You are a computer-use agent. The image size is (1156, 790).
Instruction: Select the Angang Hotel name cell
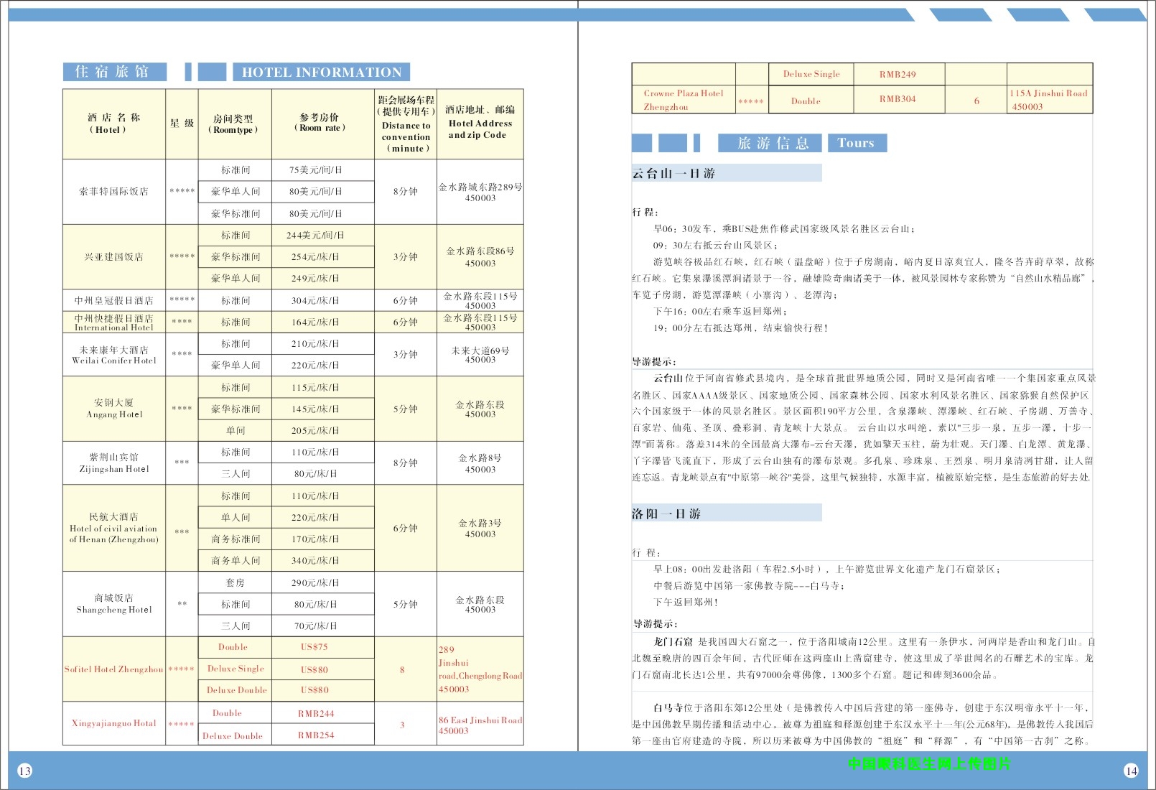click(114, 409)
